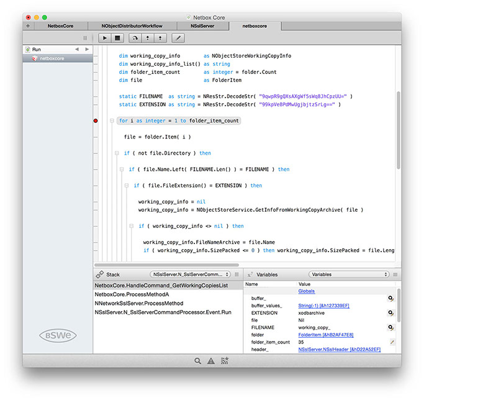Click the Resume (play) debugger button

point(105,38)
